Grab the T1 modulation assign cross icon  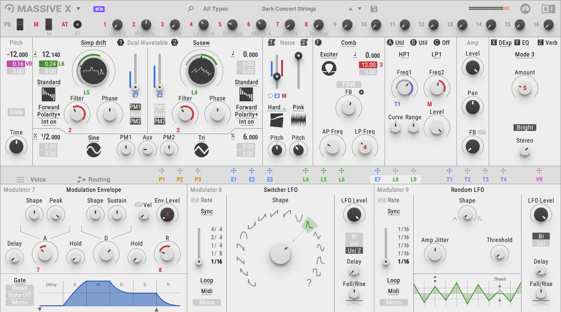coord(449,171)
